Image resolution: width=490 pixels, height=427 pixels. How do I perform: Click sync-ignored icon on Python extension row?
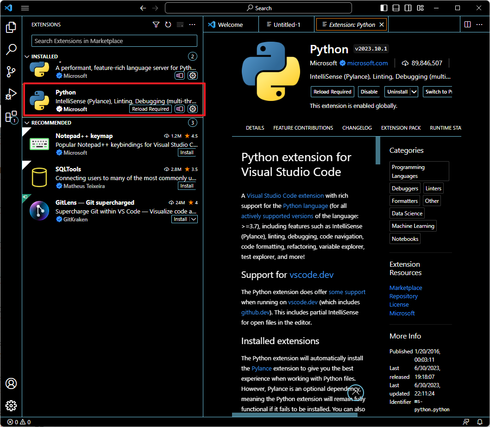(180, 109)
